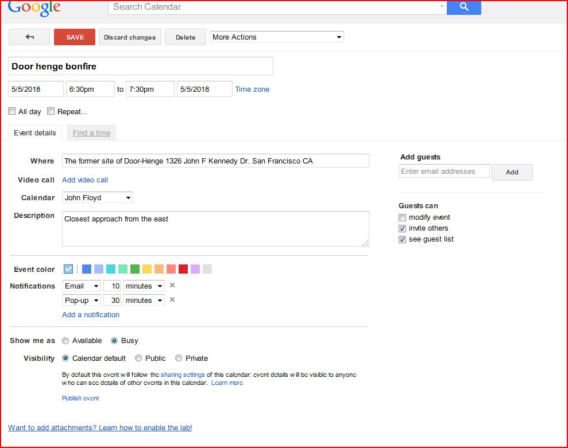This screenshot has width=568, height=448.
Task: Open search options arrow in search box
Action: coord(442,7)
